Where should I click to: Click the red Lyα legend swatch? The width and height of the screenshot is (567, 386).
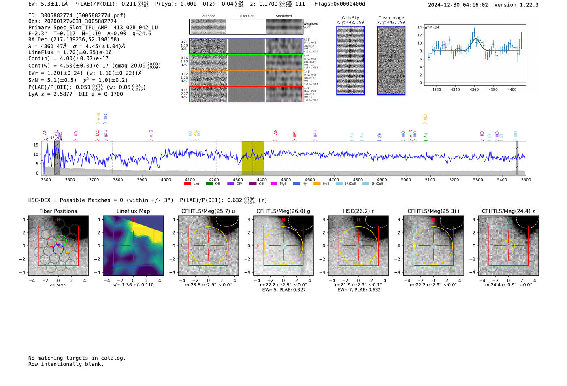[187, 183]
